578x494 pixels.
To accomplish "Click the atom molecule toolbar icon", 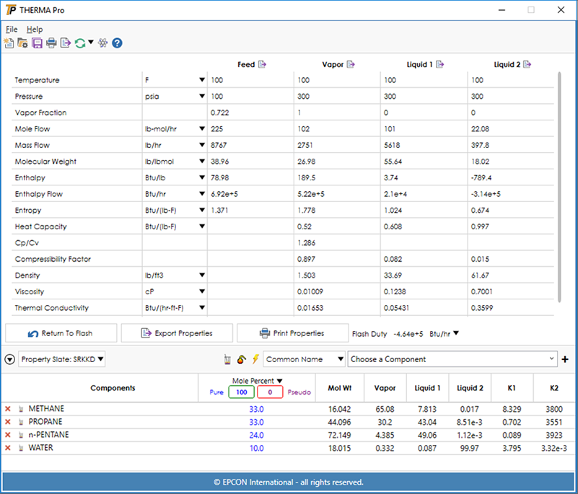I will pos(103,43).
